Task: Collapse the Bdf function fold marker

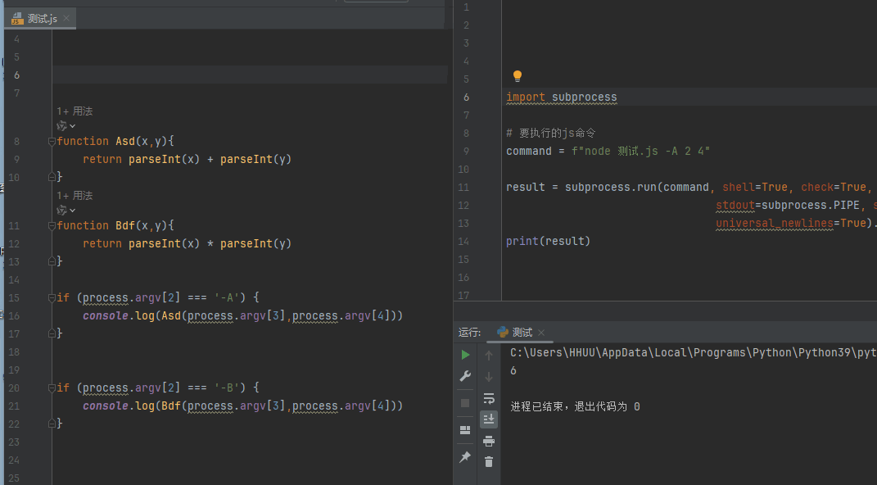Action: pos(52,225)
